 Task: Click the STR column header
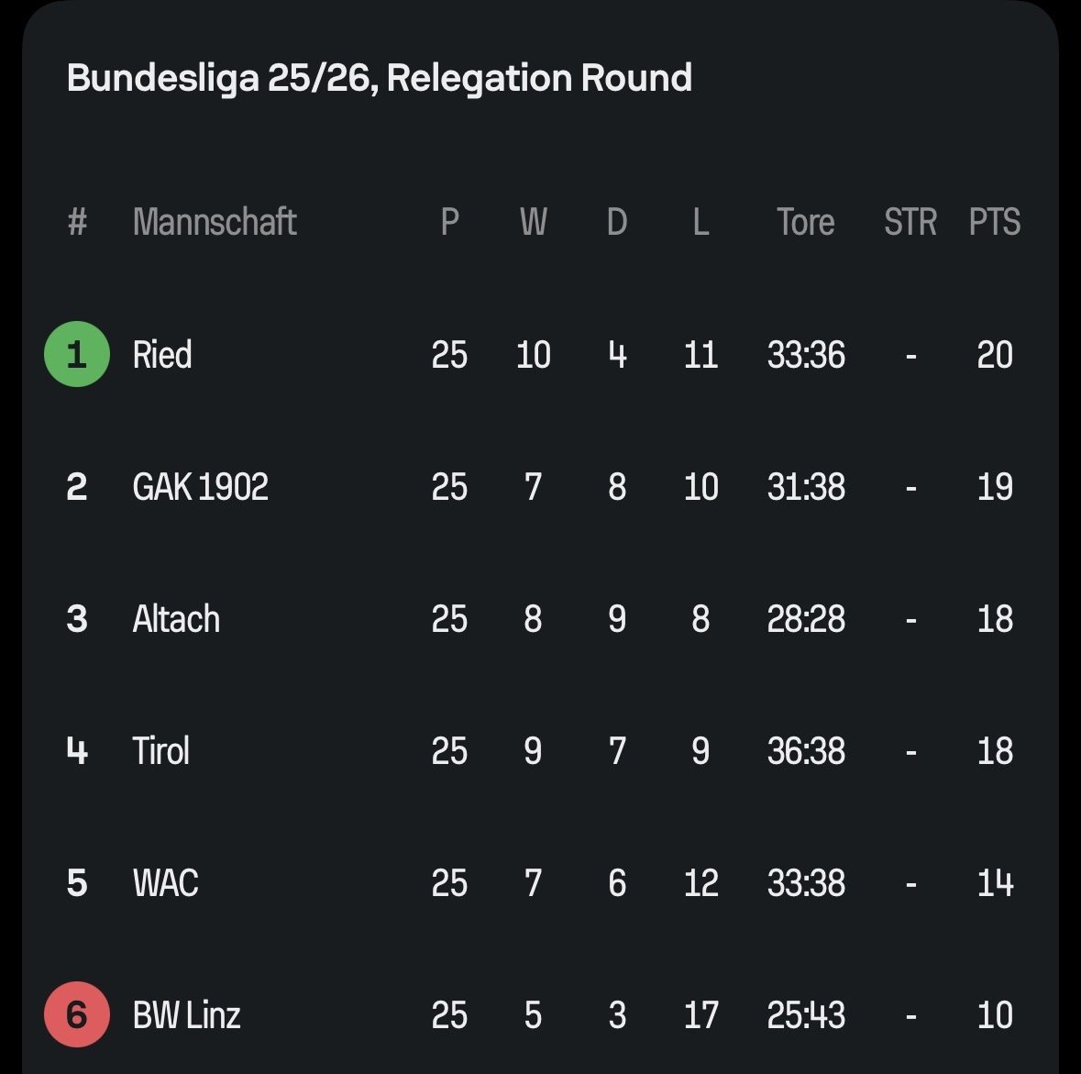click(910, 222)
